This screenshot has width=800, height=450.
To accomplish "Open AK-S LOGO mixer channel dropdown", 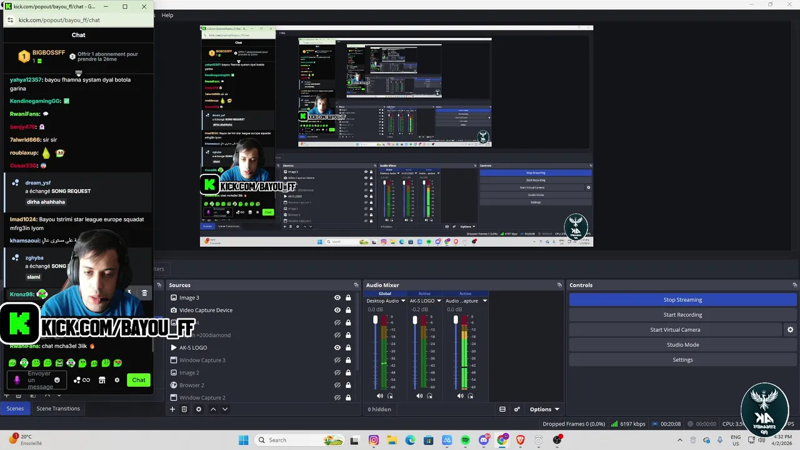I will pyautogui.click(x=439, y=301).
